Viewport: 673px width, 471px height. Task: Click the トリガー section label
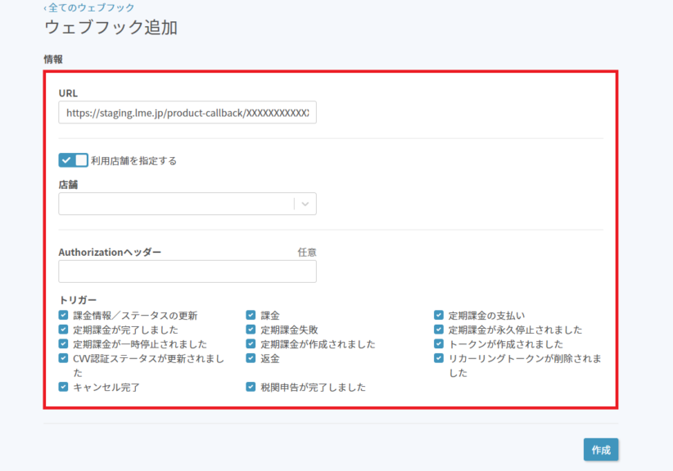pyautogui.click(x=78, y=299)
